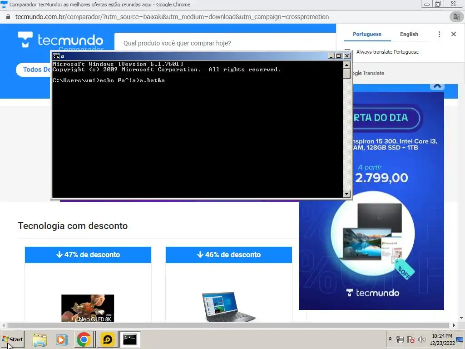Close the Google Translate popup
Viewport: 465px width, 349px height.
pyautogui.click(x=454, y=34)
